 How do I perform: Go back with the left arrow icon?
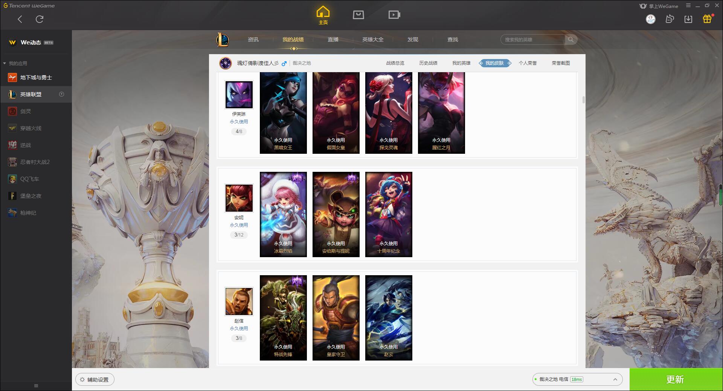coord(20,19)
